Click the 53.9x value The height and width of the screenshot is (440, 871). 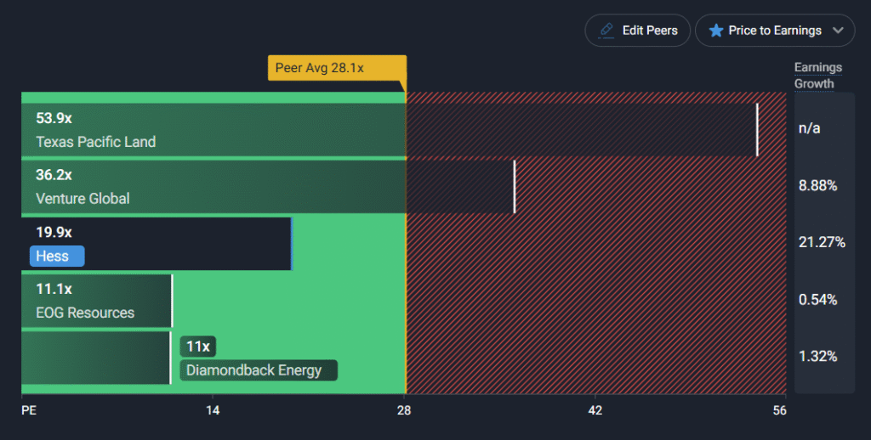pyautogui.click(x=54, y=118)
